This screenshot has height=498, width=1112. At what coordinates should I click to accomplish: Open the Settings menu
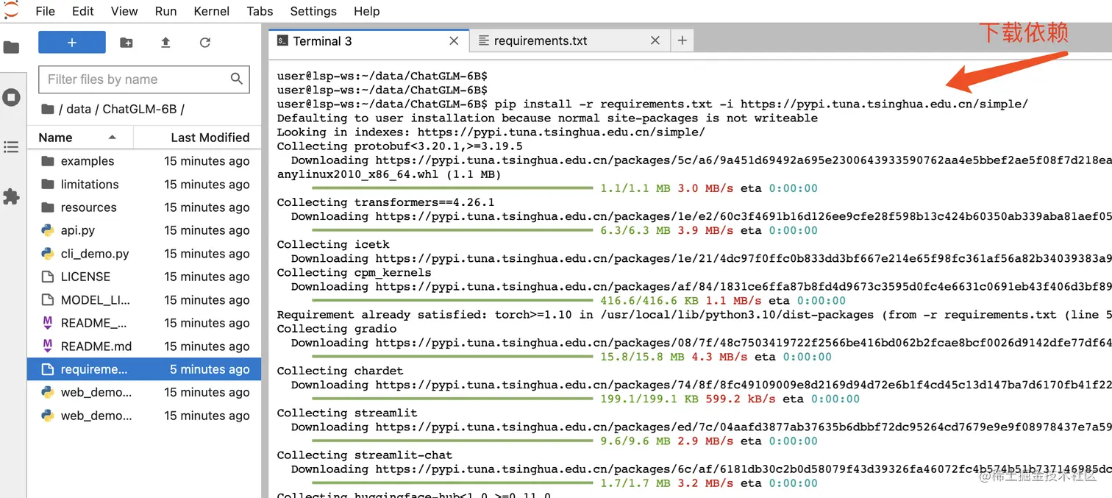point(313,11)
